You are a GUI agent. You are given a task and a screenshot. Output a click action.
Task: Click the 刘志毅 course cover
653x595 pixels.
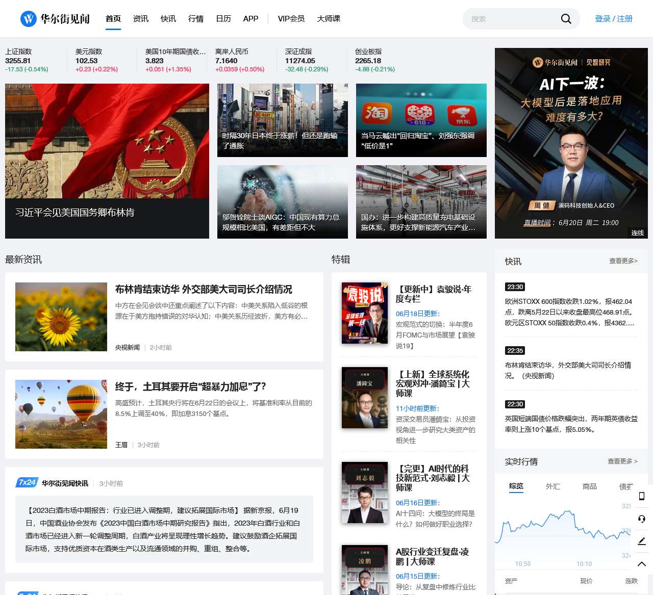[365, 493]
